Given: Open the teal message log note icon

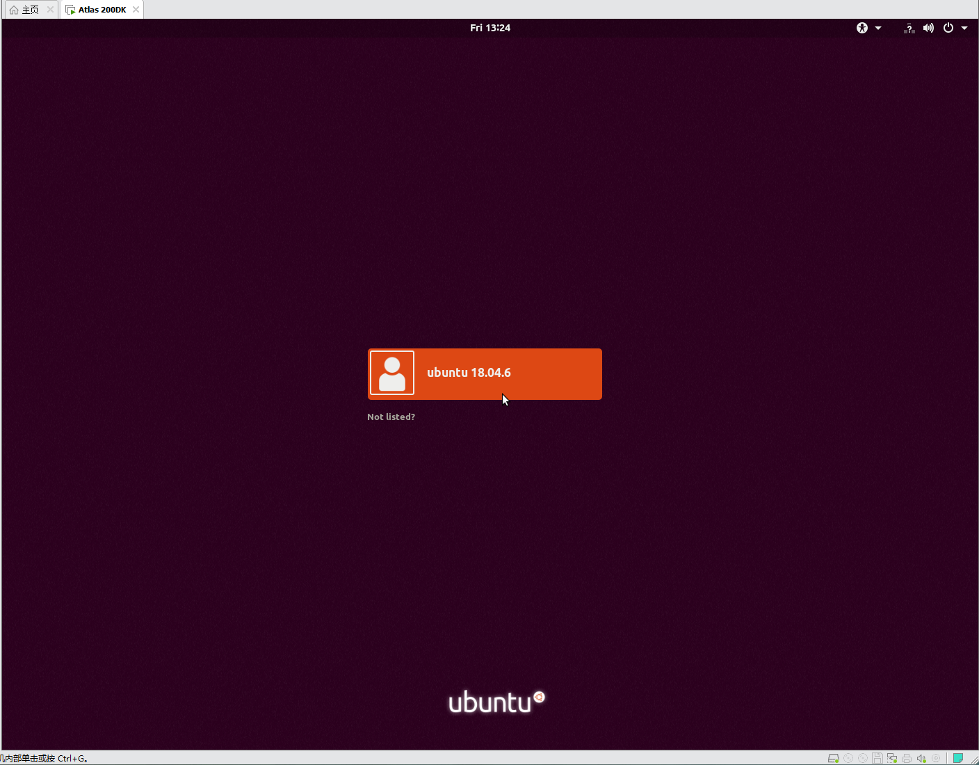Looking at the screenshot, I should (957, 758).
